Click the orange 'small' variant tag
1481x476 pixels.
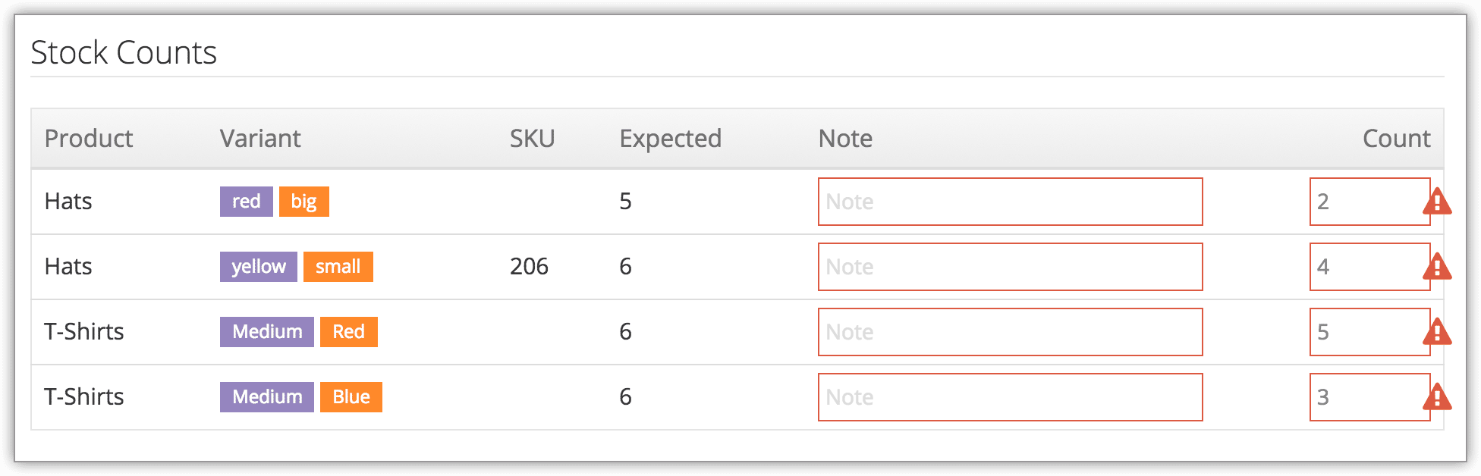click(338, 267)
